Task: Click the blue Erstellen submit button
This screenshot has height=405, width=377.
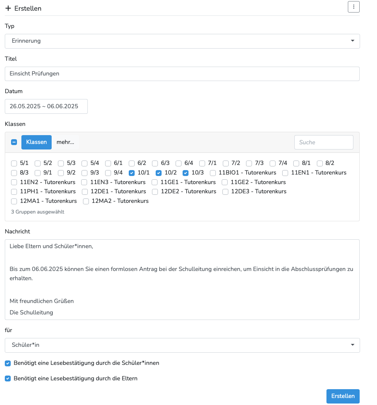Action: click(x=343, y=396)
